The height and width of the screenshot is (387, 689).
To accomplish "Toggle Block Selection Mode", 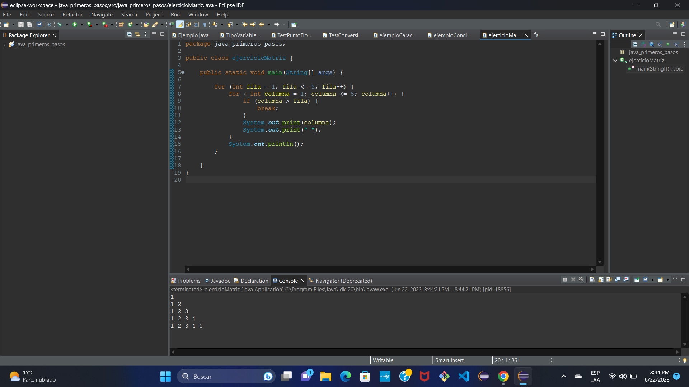I will (x=196, y=24).
